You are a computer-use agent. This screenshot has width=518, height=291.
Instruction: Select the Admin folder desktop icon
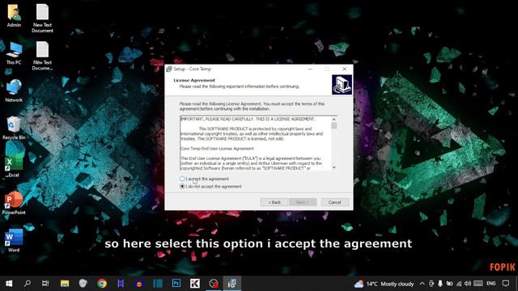(14, 15)
